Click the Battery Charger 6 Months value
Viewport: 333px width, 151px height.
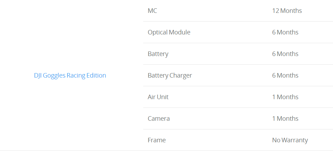coord(285,75)
